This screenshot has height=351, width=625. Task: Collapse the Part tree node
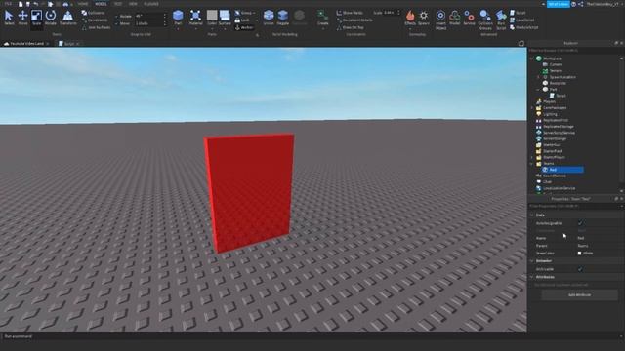[x=538, y=89]
